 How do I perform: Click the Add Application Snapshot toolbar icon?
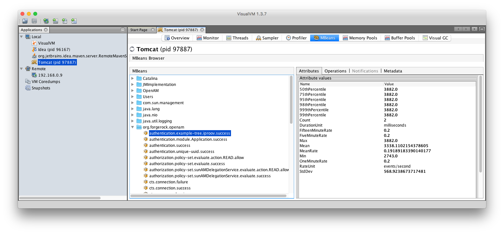click(x=74, y=21)
